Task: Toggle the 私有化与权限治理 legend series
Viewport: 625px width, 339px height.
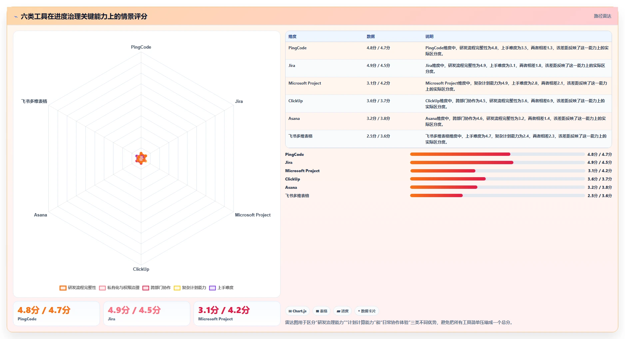Action: pyautogui.click(x=119, y=288)
